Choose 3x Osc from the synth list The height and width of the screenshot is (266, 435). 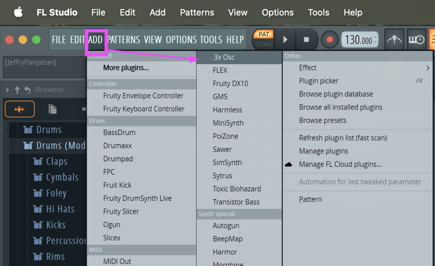coord(224,57)
